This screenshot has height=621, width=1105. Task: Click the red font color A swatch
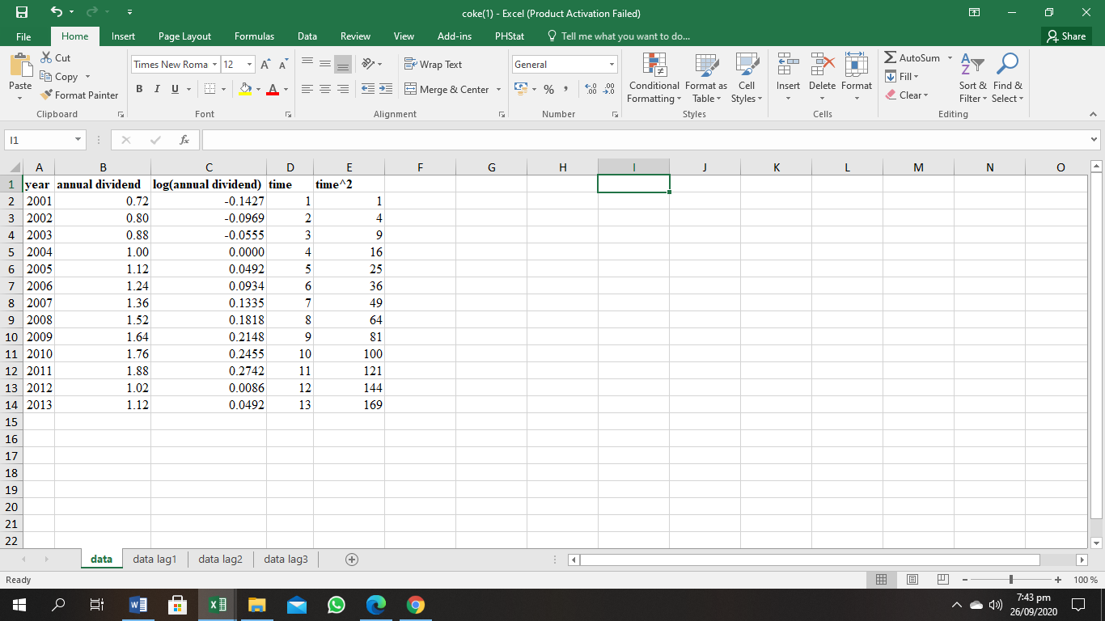273,89
